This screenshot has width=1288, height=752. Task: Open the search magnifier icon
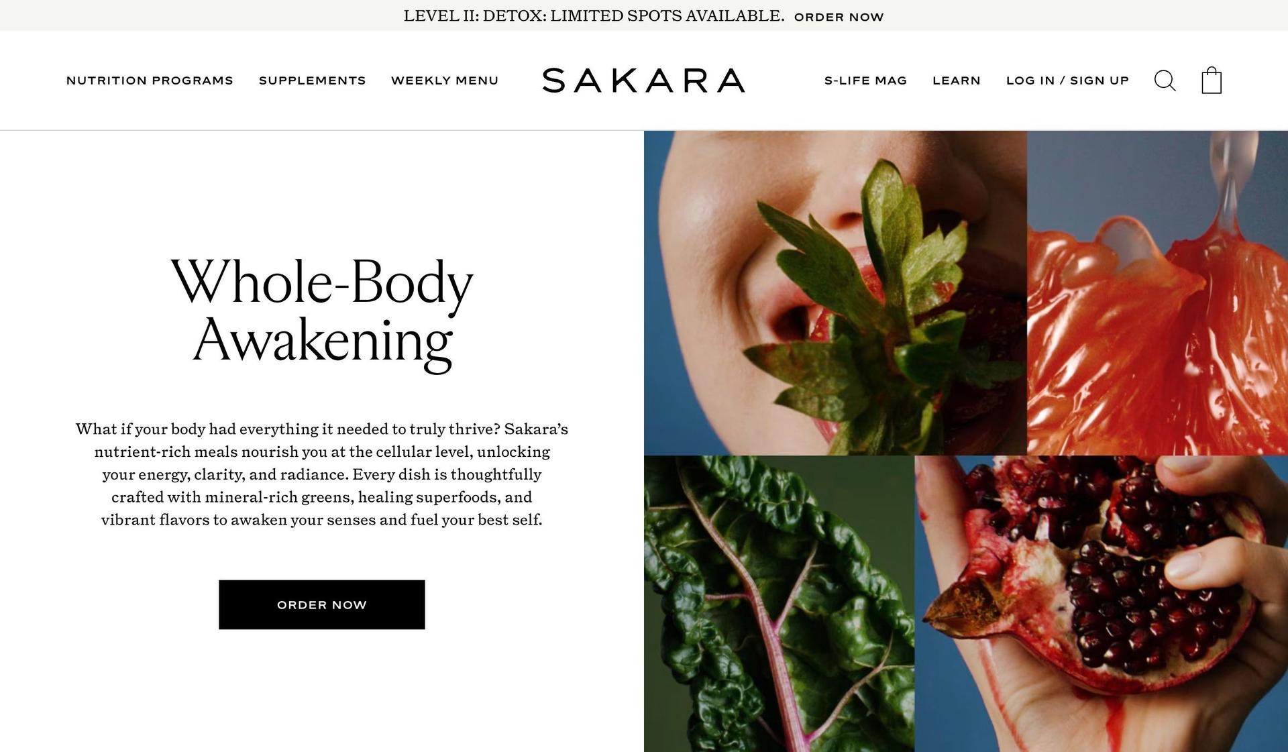[x=1165, y=80]
